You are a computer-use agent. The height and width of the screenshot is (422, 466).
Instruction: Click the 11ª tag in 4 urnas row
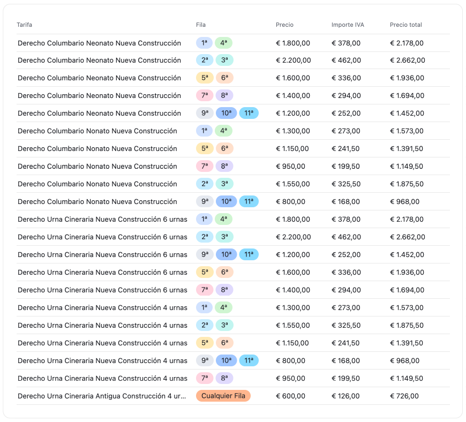249,360
